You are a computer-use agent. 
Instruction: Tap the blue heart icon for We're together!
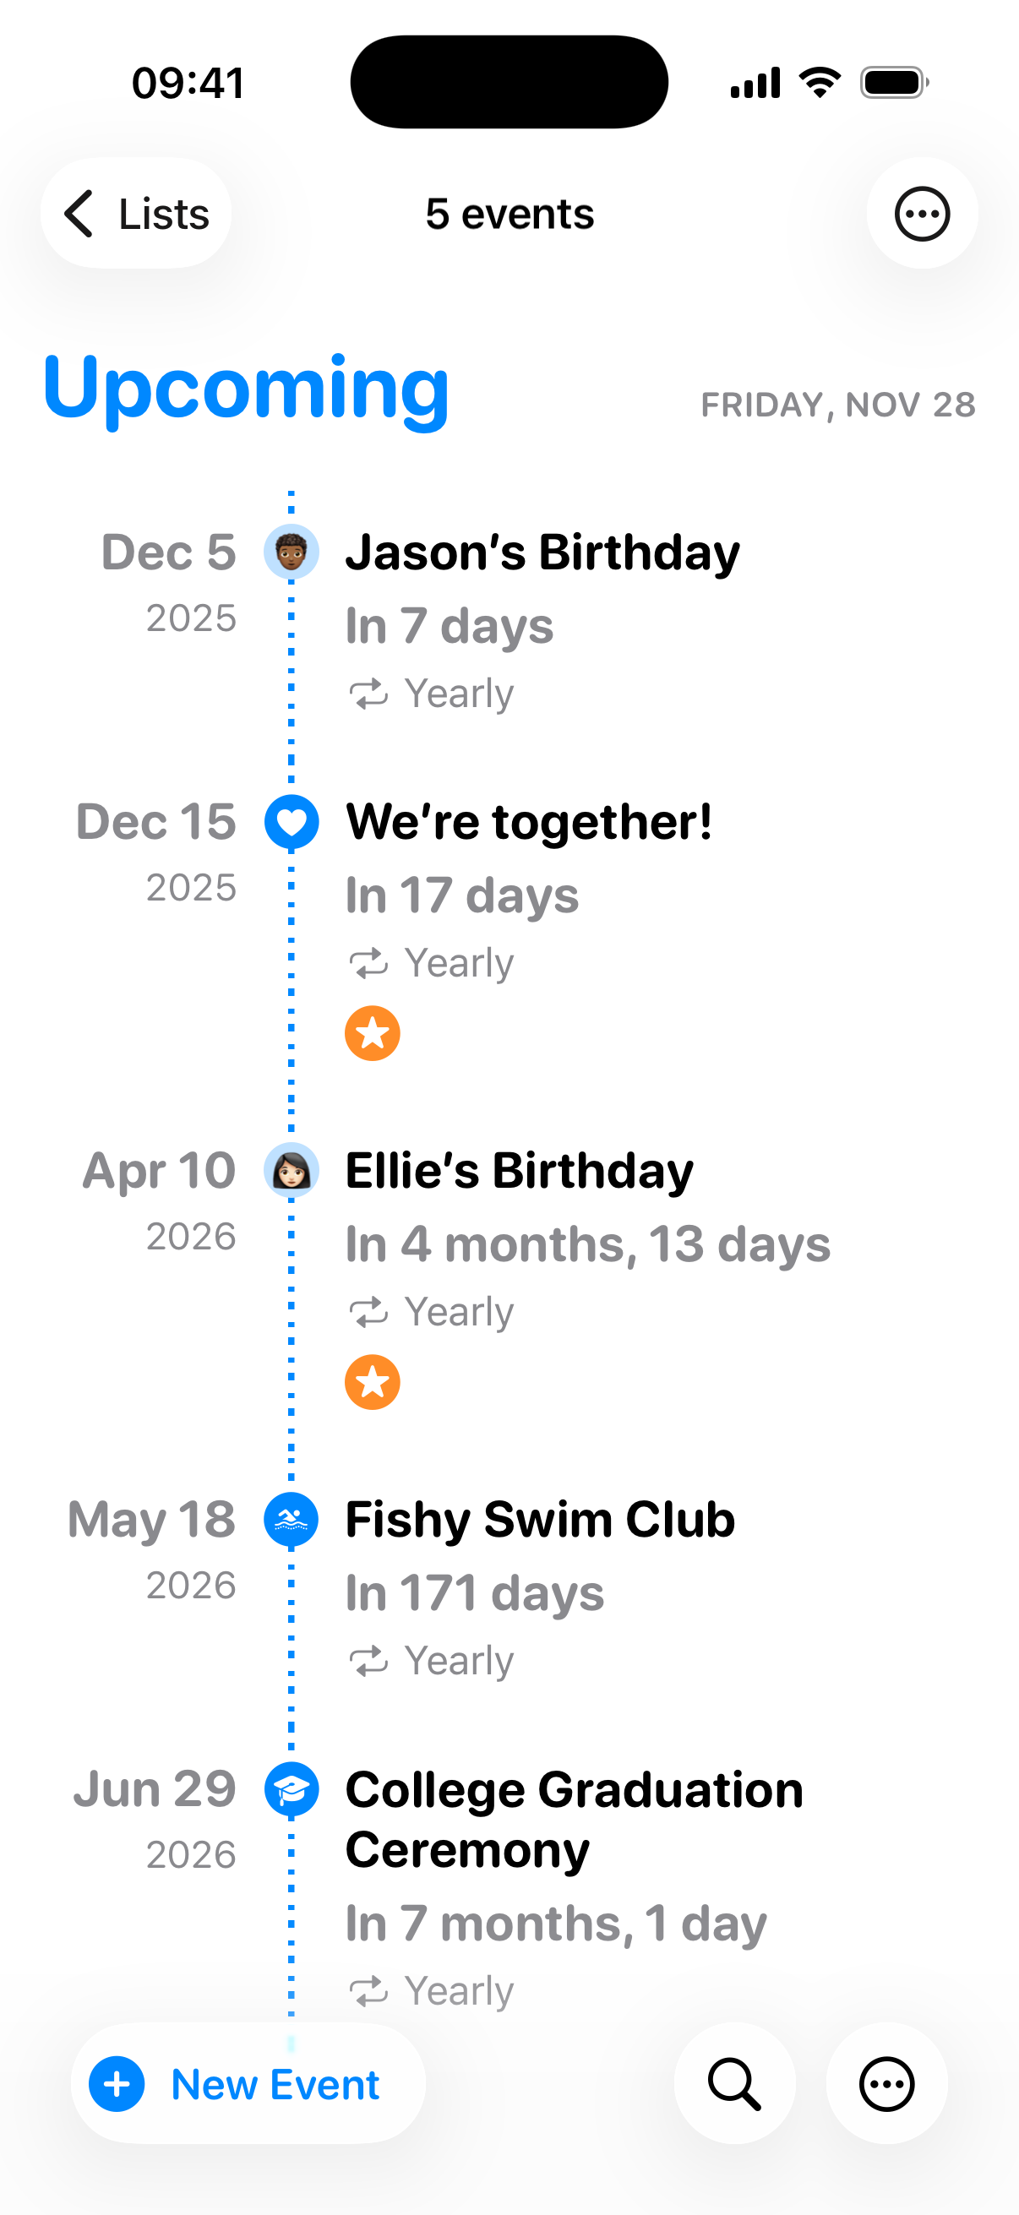tap(292, 822)
